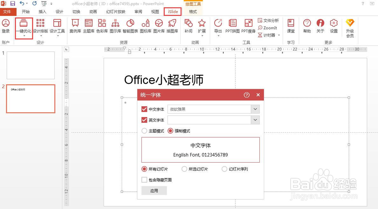Switch to the 开始 ribbon tab
The image size is (378, 209).
coord(26,12)
